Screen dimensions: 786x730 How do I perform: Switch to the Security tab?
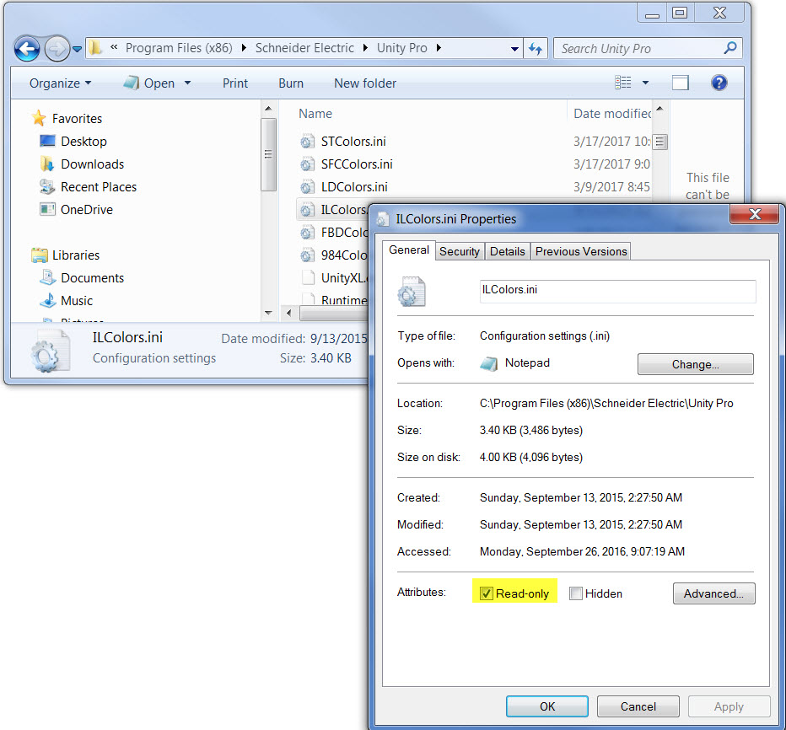pyautogui.click(x=459, y=251)
